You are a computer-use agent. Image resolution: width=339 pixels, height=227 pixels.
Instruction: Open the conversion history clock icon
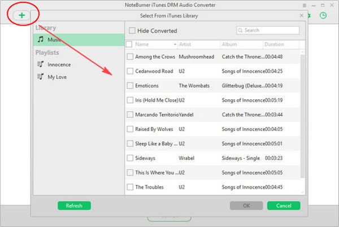[x=323, y=15]
